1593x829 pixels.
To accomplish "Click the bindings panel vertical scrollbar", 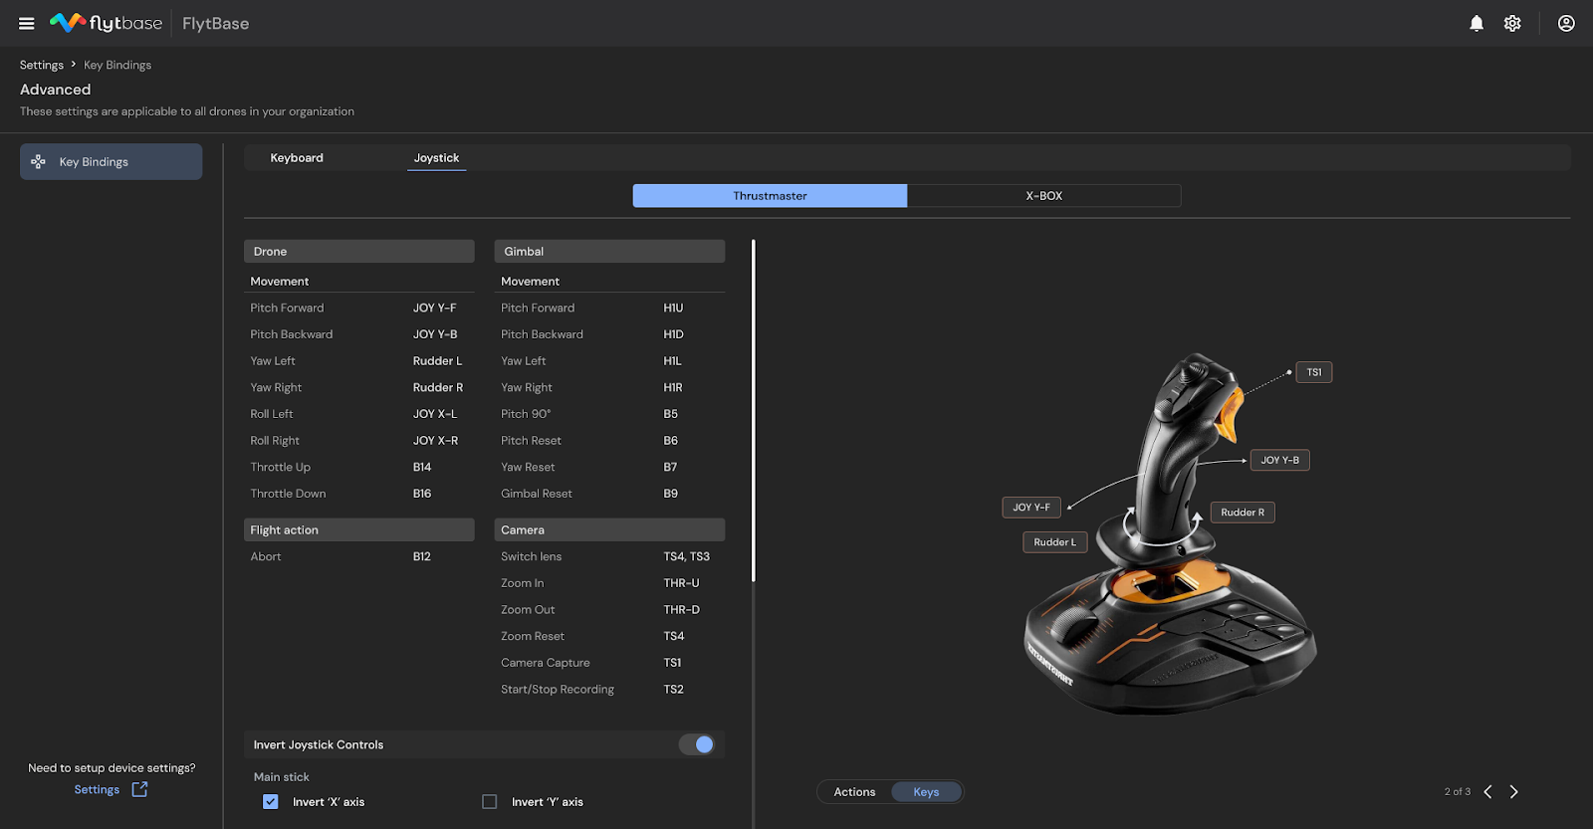I will click(754, 411).
